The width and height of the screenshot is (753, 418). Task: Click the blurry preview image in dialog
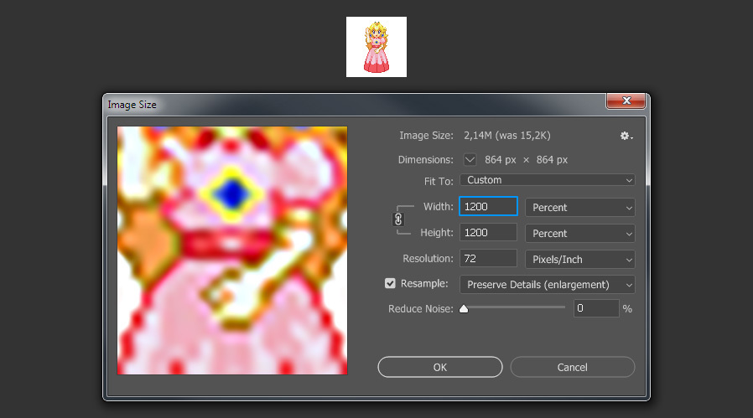tap(232, 250)
